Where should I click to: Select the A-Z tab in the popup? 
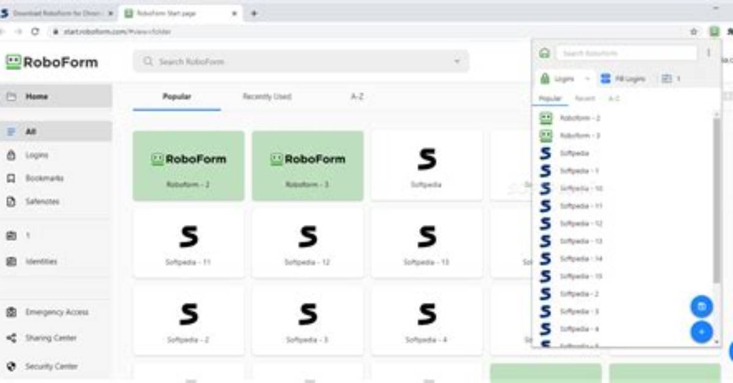point(614,98)
